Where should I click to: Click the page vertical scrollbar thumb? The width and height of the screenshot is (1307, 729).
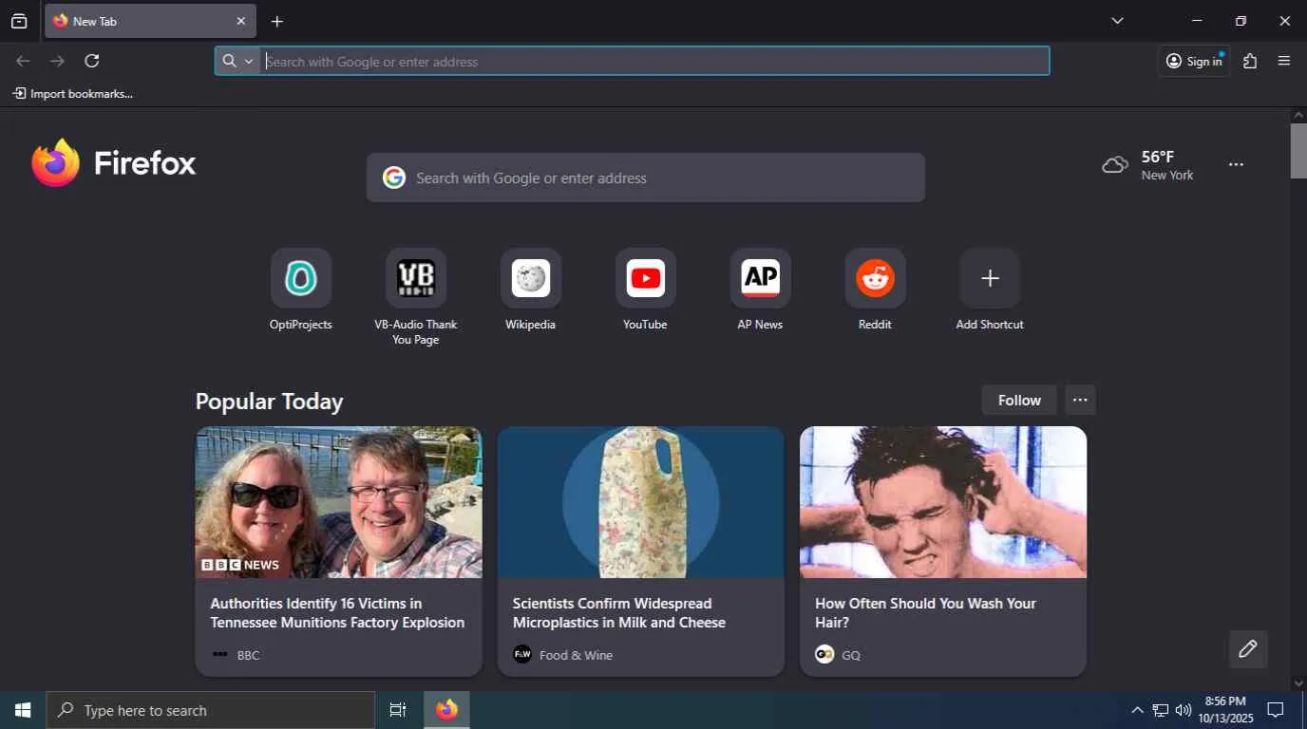(x=1298, y=150)
